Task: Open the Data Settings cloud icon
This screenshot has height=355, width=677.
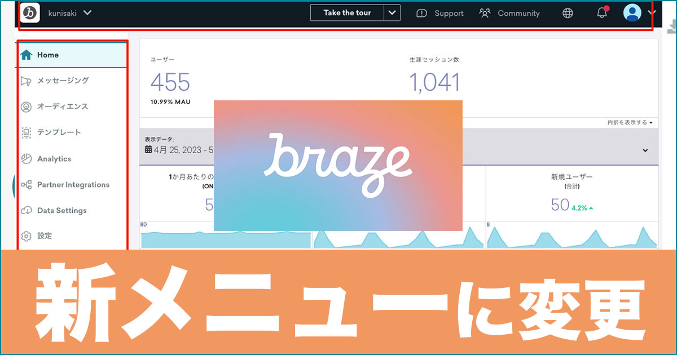Action: [26, 210]
